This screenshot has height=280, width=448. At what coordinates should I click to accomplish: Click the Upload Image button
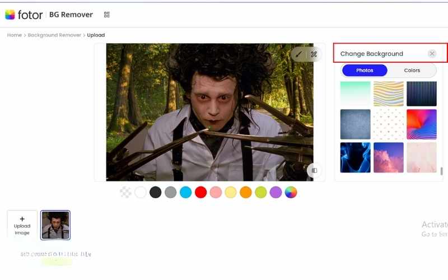point(22,226)
